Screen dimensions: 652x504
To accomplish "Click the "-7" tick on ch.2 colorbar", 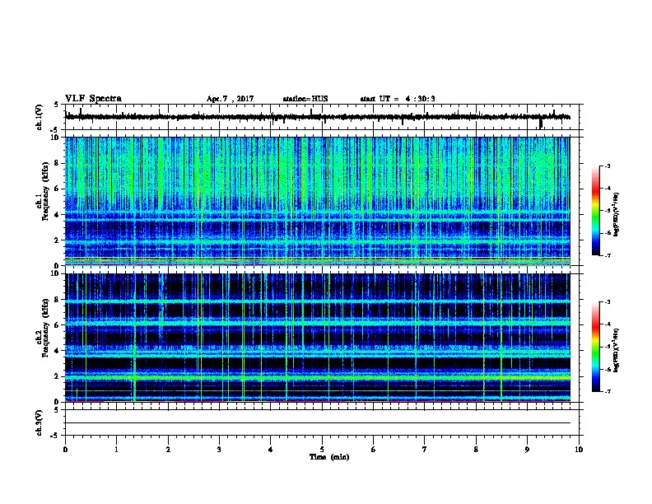I will tap(607, 391).
